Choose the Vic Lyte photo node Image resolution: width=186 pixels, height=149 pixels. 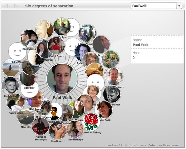pyautogui.click(x=62, y=27)
